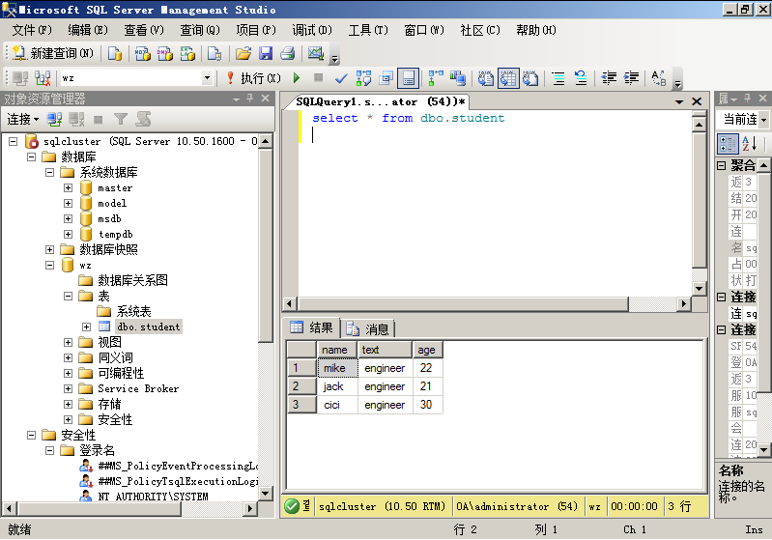772x540 pixels.
Task: Parse the query with the blue checkmark
Action: 341,78
